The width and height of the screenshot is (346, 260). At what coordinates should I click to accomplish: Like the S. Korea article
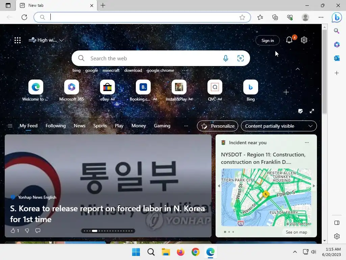pos(13,231)
